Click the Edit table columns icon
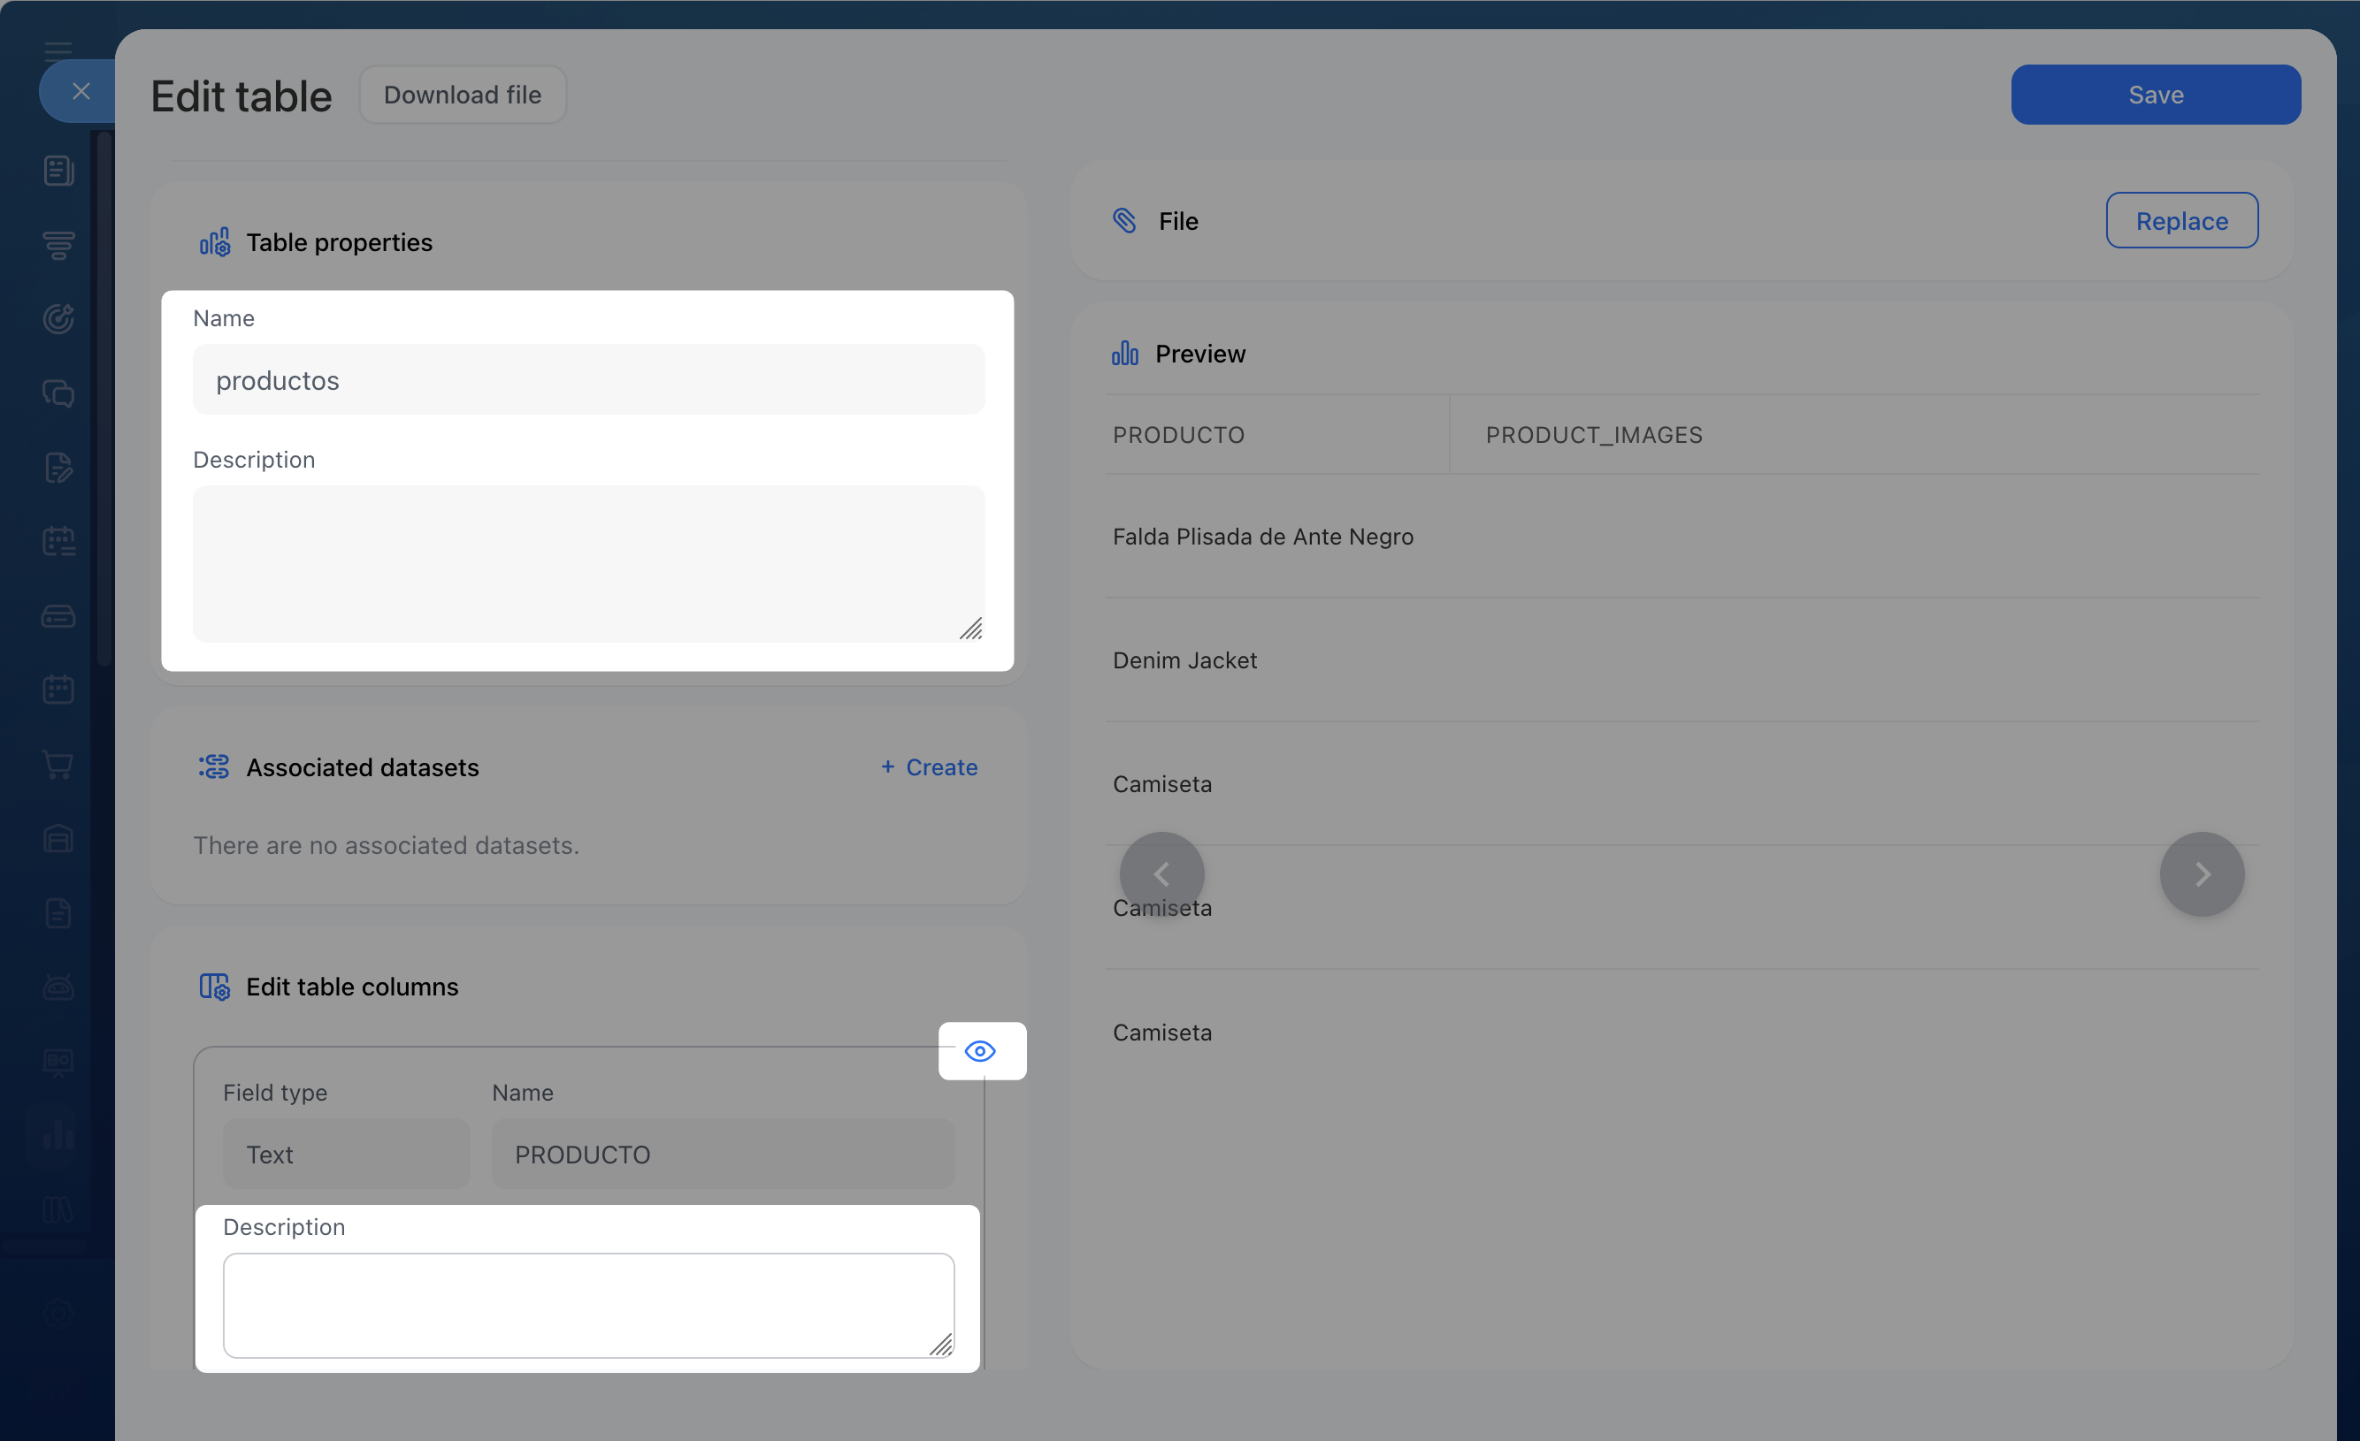Image resolution: width=2360 pixels, height=1441 pixels. pyautogui.click(x=215, y=987)
